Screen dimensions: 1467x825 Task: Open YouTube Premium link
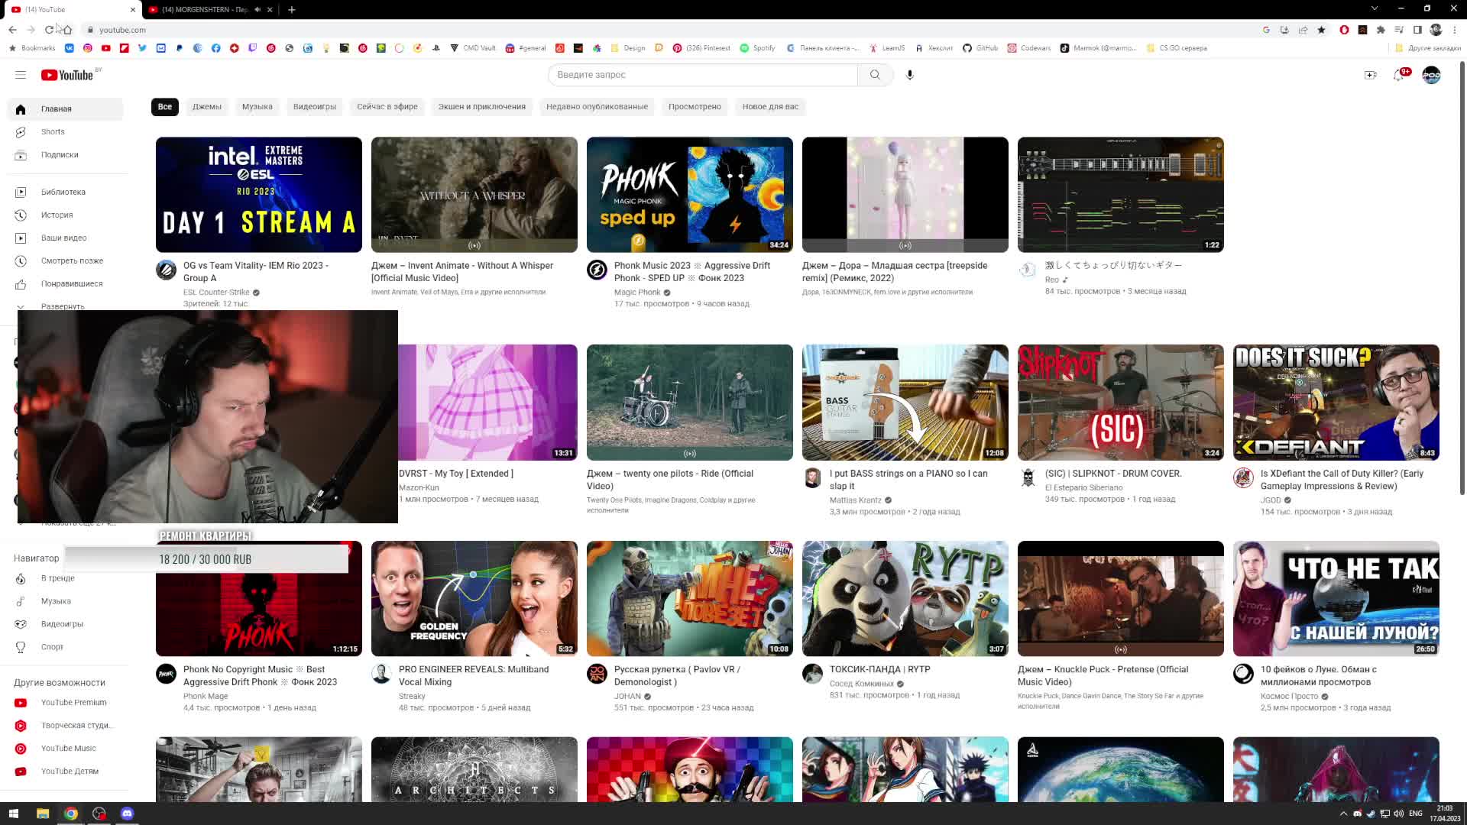(66, 703)
